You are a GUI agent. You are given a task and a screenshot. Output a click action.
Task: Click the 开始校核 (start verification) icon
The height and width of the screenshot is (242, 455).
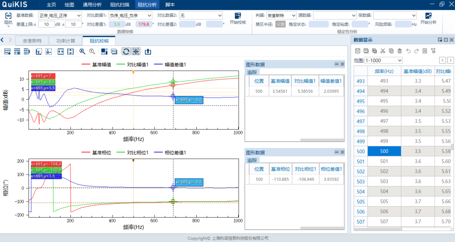(238, 16)
